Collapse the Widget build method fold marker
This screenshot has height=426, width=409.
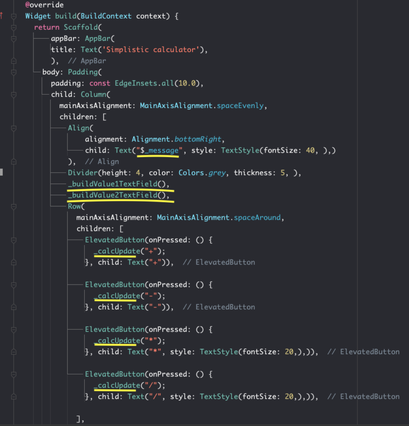point(14,16)
